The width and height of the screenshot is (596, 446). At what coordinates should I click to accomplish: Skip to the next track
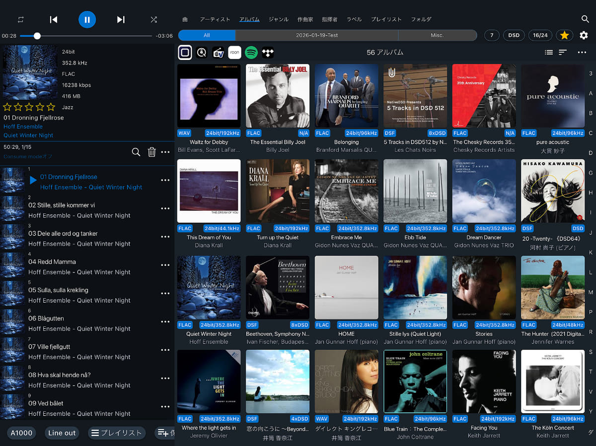(x=121, y=19)
